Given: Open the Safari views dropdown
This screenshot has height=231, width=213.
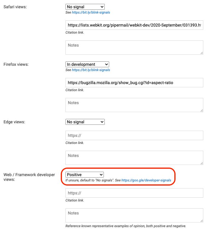Looking at the screenshot, I should [x=85, y=7].
